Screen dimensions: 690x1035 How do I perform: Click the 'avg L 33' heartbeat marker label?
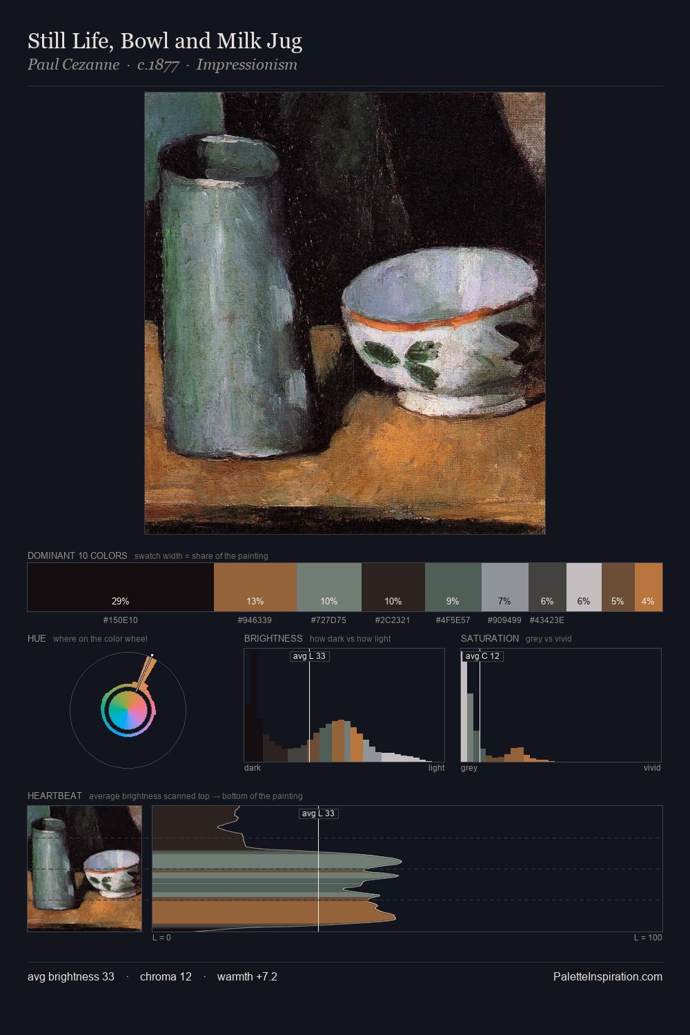(319, 814)
